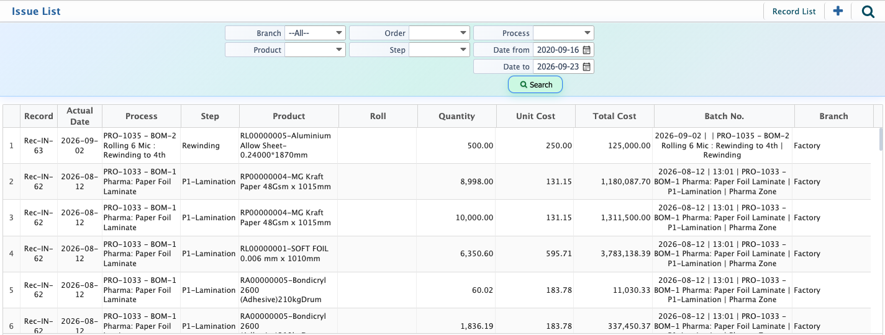The width and height of the screenshot is (885, 335).
Task: Expand the Product dropdown
Action: (x=315, y=50)
